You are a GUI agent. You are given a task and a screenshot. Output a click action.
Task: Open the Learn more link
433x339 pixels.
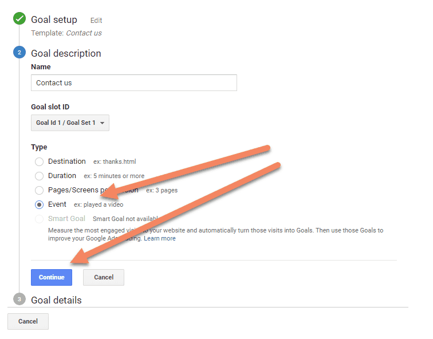(160, 238)
